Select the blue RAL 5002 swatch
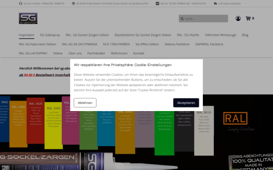This screenshot has height=170, width=273. [5, 119]
